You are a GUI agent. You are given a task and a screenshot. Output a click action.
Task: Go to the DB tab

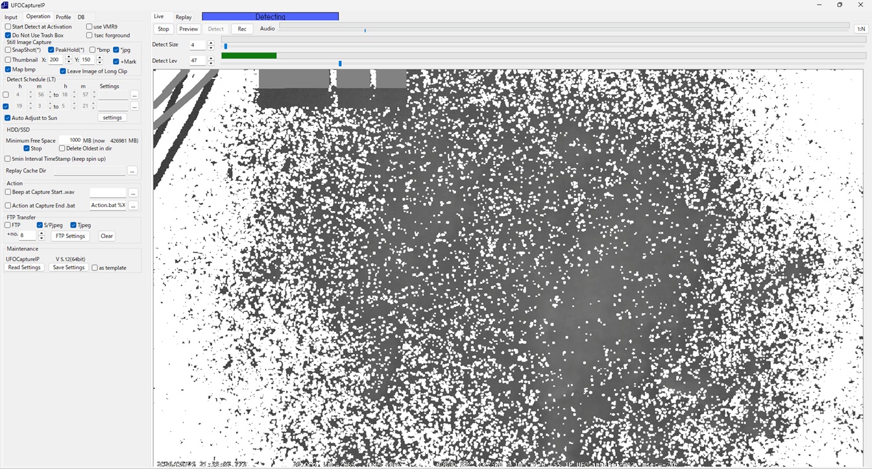coord(81,18)
